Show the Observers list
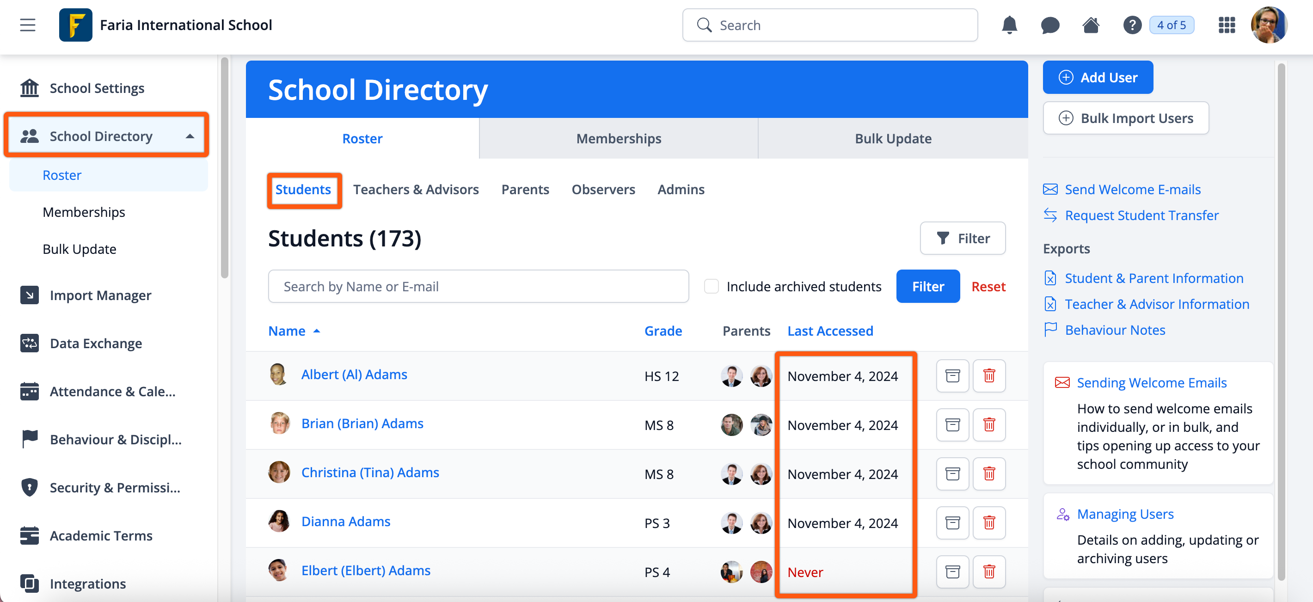The width and height of the screenshot is (1313, 602). (x=603, y=190)
